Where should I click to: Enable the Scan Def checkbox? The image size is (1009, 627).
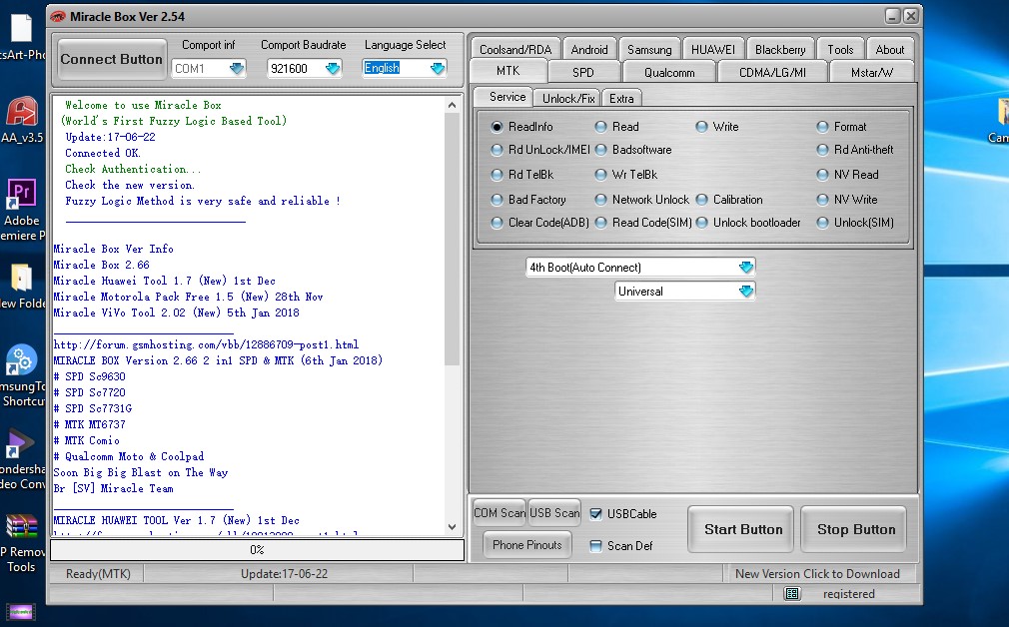tap(595, 546)
